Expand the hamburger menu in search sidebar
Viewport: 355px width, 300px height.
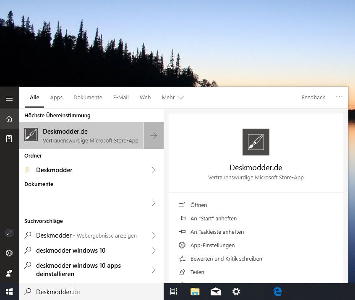(9, 98)
